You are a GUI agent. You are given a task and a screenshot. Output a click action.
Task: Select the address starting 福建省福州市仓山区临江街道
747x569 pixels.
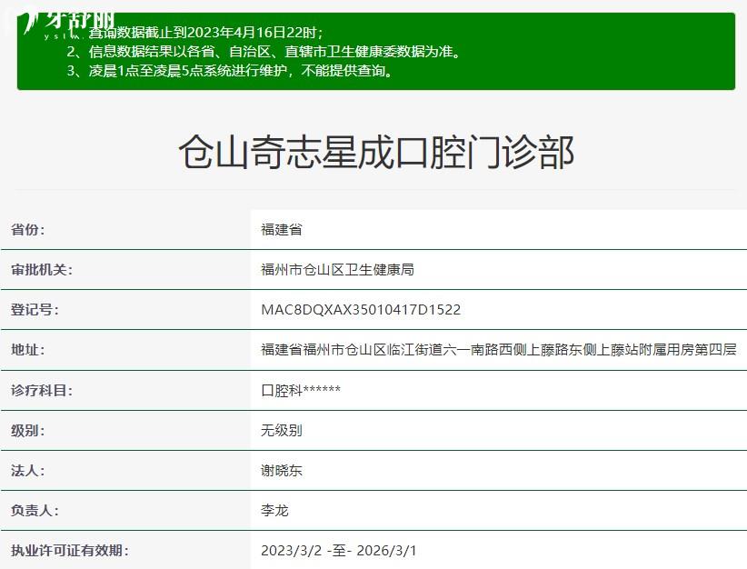point(499,350)
